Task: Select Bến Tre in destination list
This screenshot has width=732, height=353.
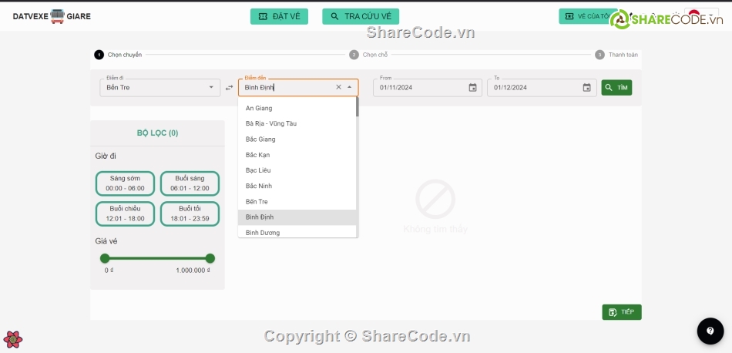Action: point(297,201)
